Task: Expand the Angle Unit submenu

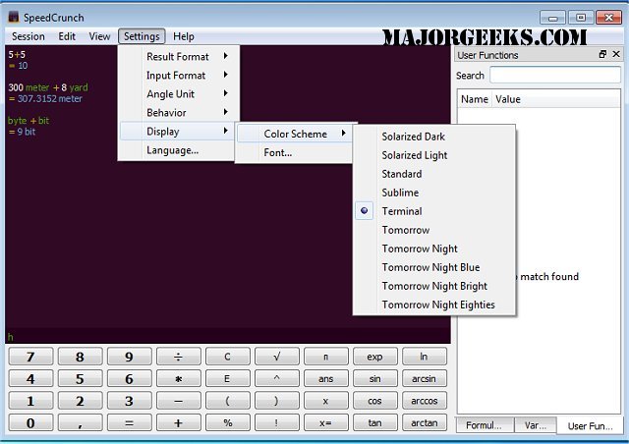Action: tap(179, 94)
